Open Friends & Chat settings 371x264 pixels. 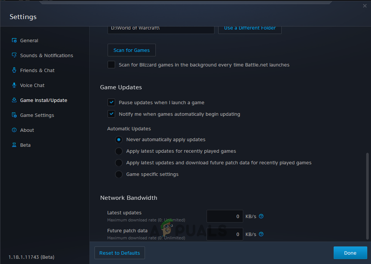[x=37, y=70]
